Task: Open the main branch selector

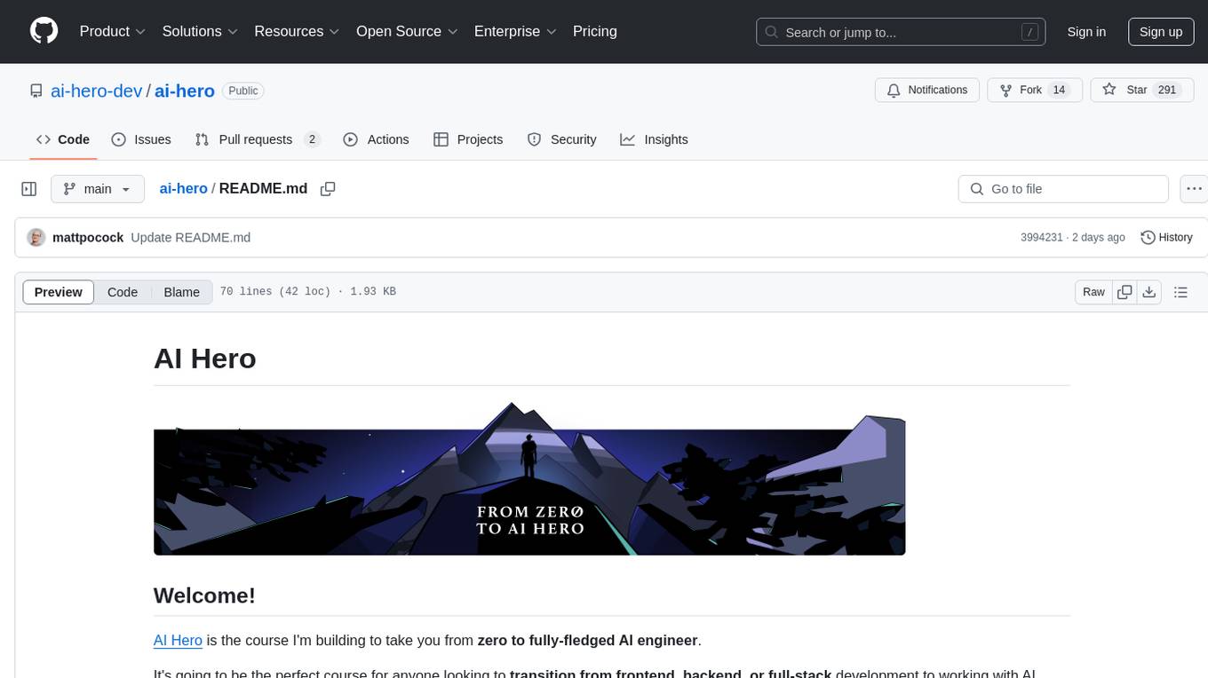Action: pyautogui.click(x=98, y=189)
